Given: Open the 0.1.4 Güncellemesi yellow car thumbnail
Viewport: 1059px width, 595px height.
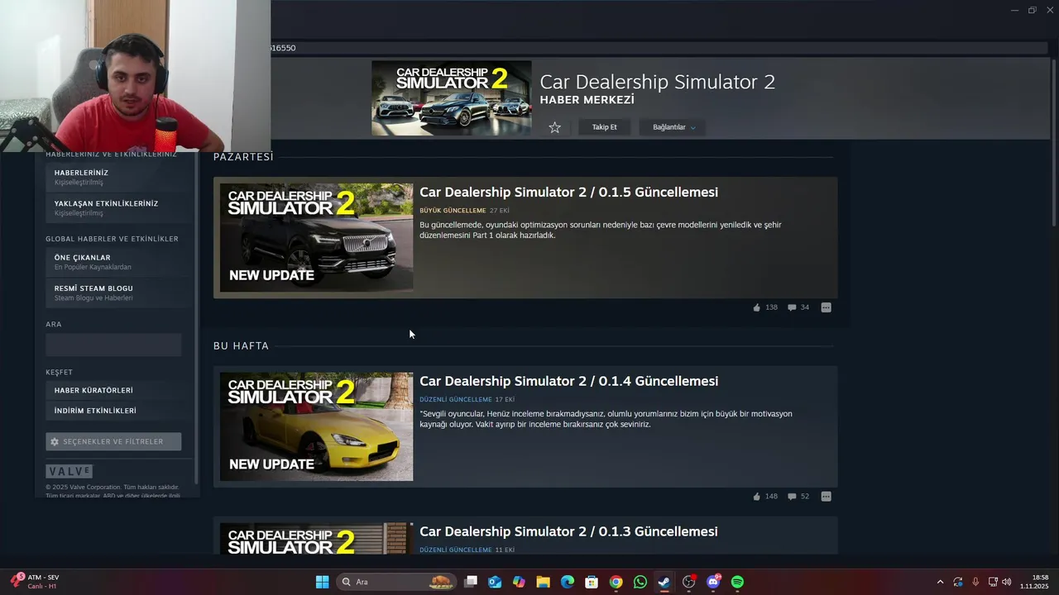Looking at the screenshot, I should click(316, 426).
